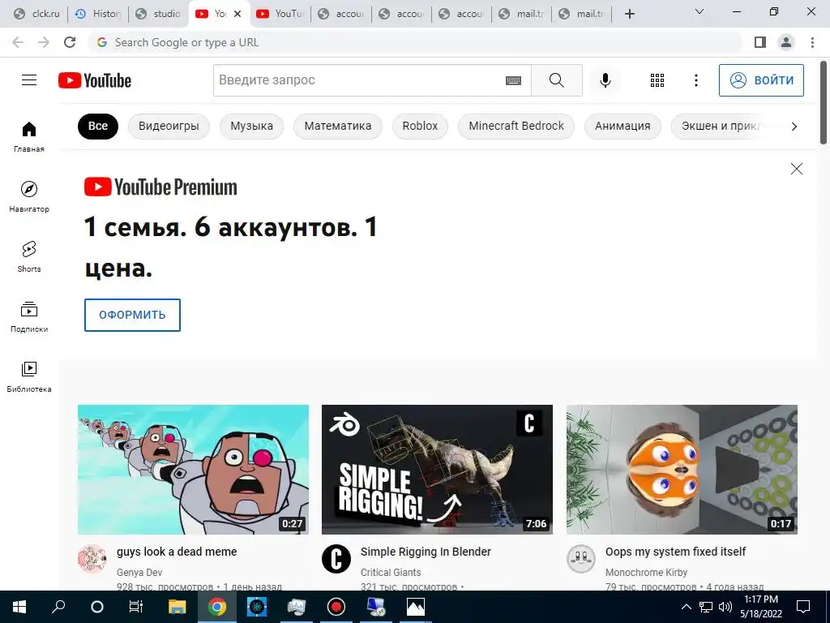Viewport: 830px width, 623px height.
Task: Select the Математика filter chip
Action: [338, 127]
